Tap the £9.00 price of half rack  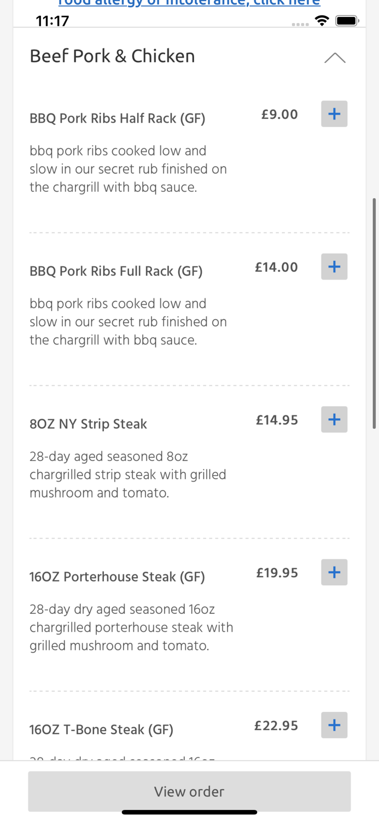tap(279, 115)
